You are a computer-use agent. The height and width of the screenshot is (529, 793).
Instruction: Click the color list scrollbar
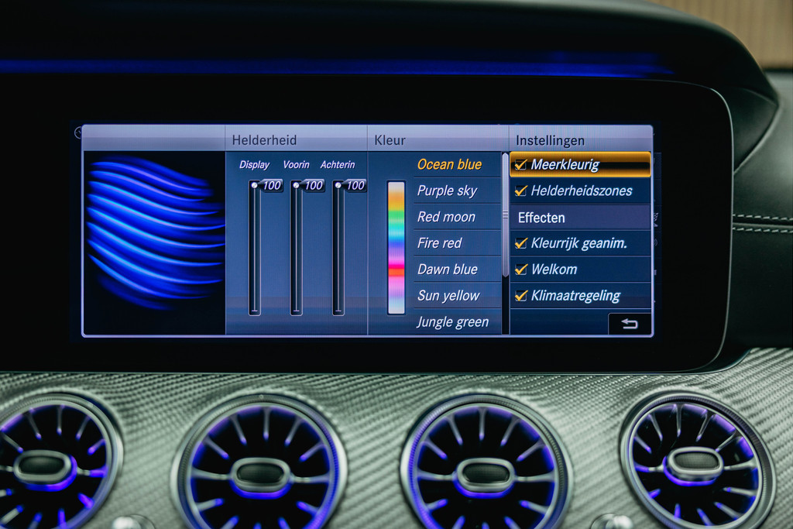click(506, 215)
